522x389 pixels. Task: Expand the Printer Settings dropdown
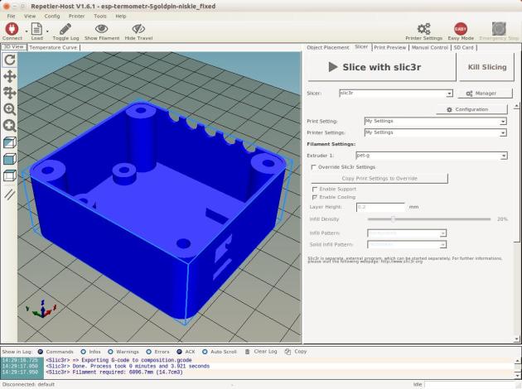click(x=503, y=133)
